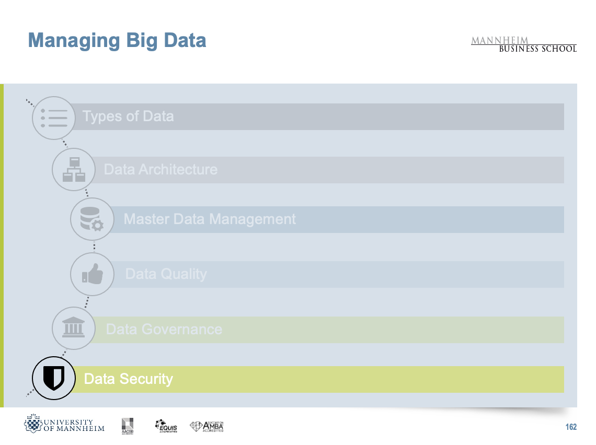Click the AACSB accreditation logo
The height and width of the screenshot is (445, 596).
coord(128,425)
